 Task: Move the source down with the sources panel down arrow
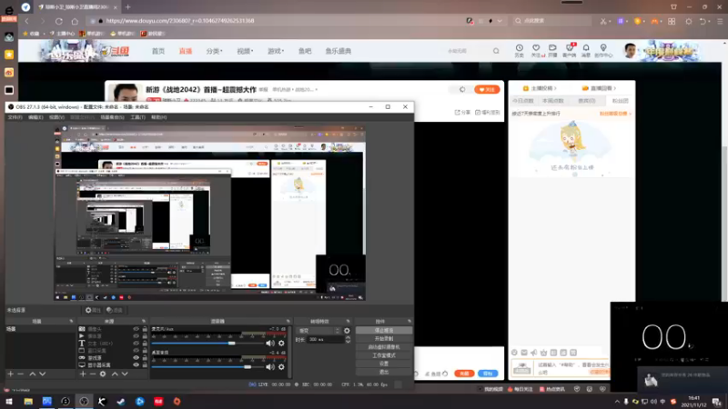coord(125,374)
